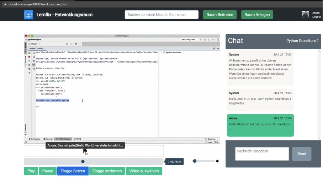Viewport: 323px width, 177px height.
Task: Click the red stop console icon
Action: click(29, 57)
